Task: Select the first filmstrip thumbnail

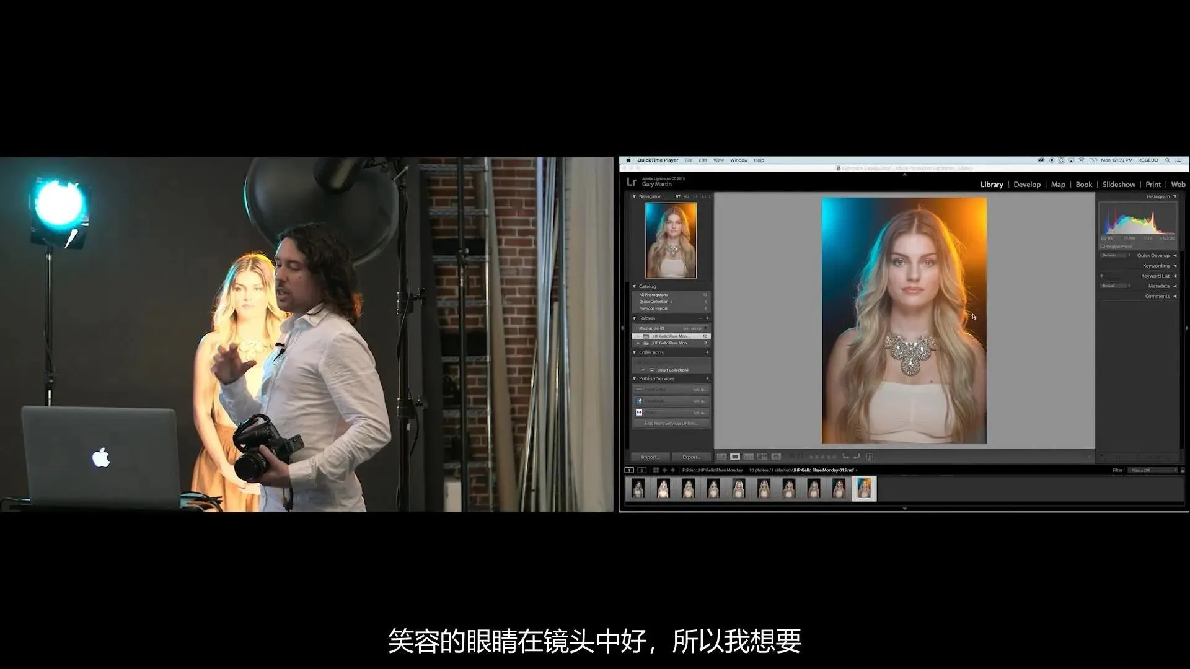Action: [638, 489]
